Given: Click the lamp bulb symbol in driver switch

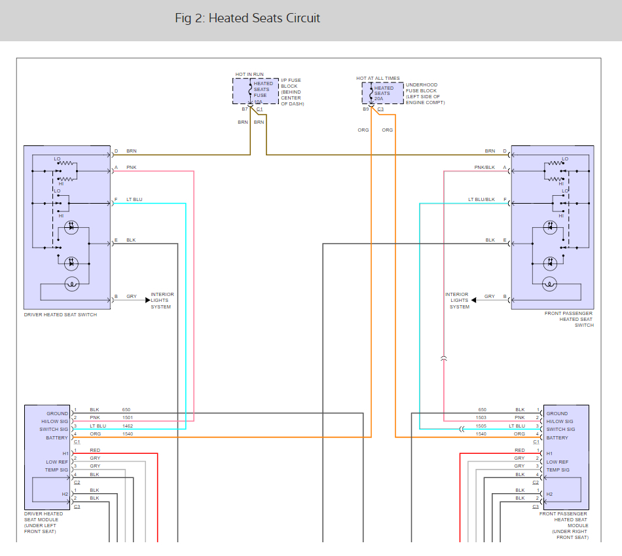Looking at the screenshot, I should coord(72,284).
